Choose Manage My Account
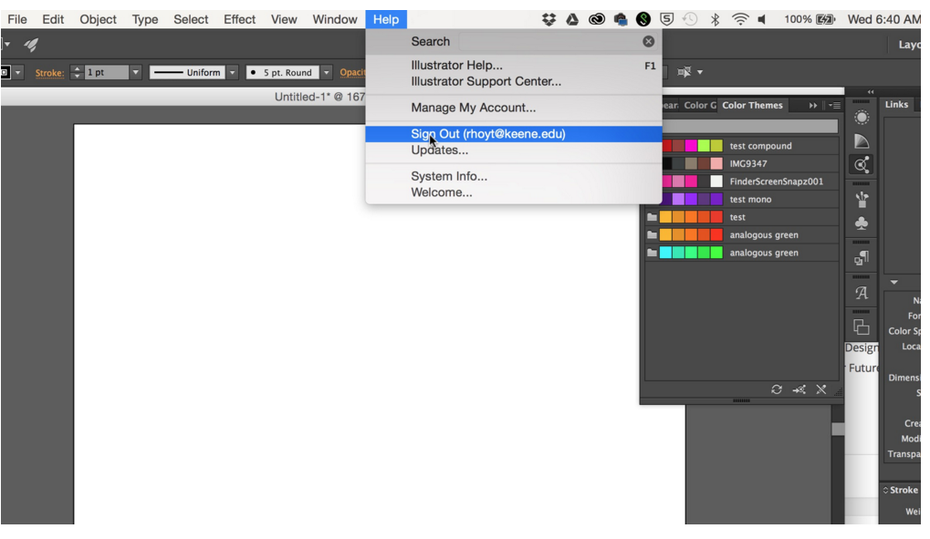 (514, 108)
